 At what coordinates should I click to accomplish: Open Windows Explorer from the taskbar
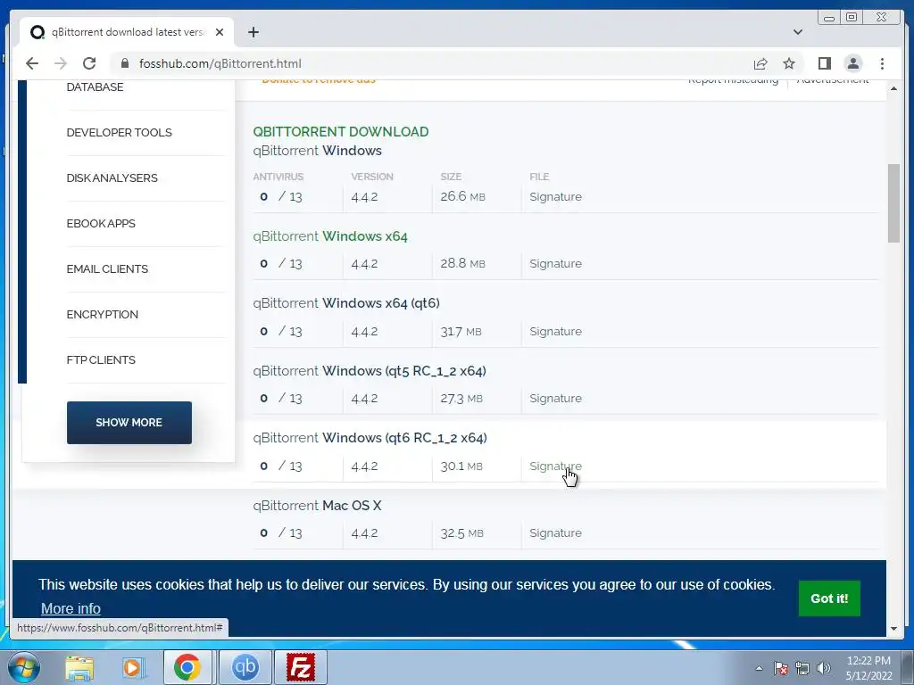tap(79, 667)
